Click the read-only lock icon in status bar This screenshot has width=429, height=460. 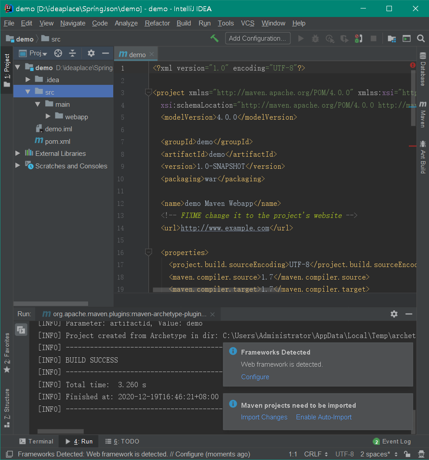[407, 454]
